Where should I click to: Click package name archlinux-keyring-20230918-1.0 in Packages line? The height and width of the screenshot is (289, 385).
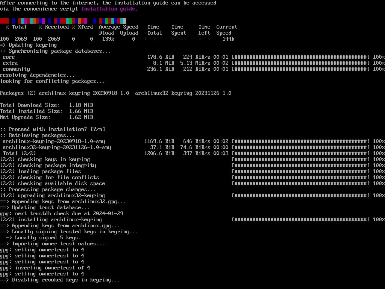(84, 93)
